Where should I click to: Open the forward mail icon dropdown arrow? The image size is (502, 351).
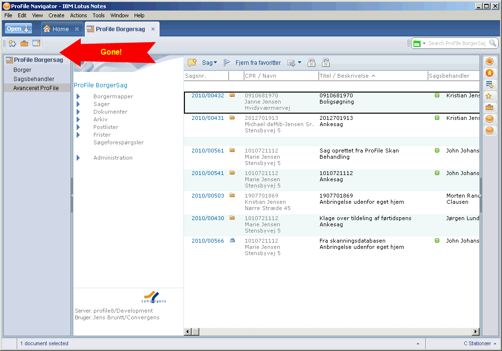pyautogui.click(x=300, y=62)
